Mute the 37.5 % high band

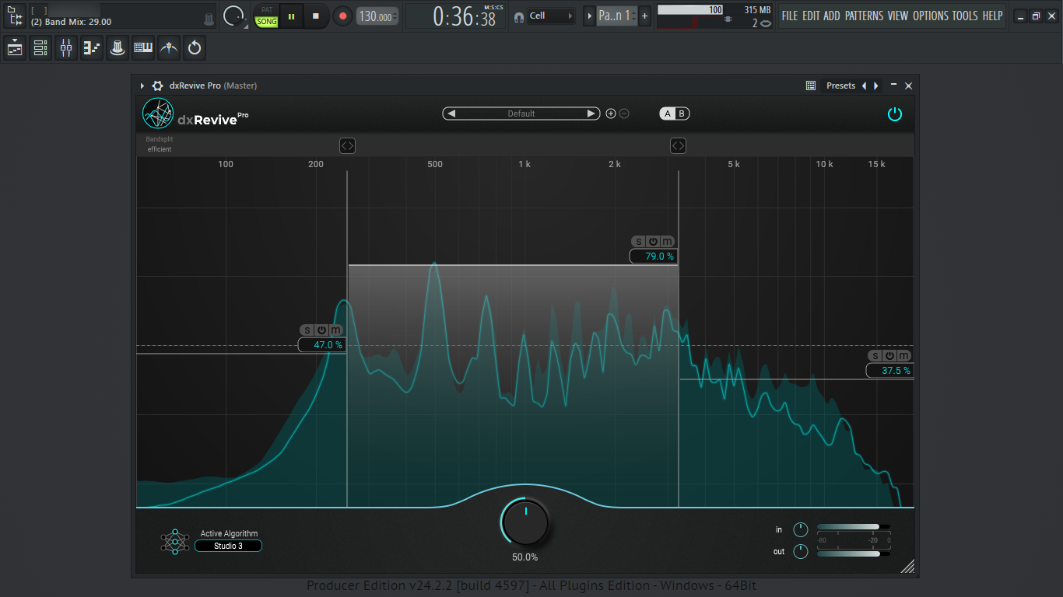tap(903, 356)
